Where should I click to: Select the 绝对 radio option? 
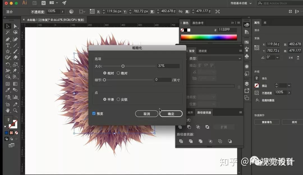(118, 73)
